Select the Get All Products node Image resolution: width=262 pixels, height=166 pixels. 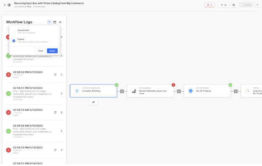[x=207, y=91]
